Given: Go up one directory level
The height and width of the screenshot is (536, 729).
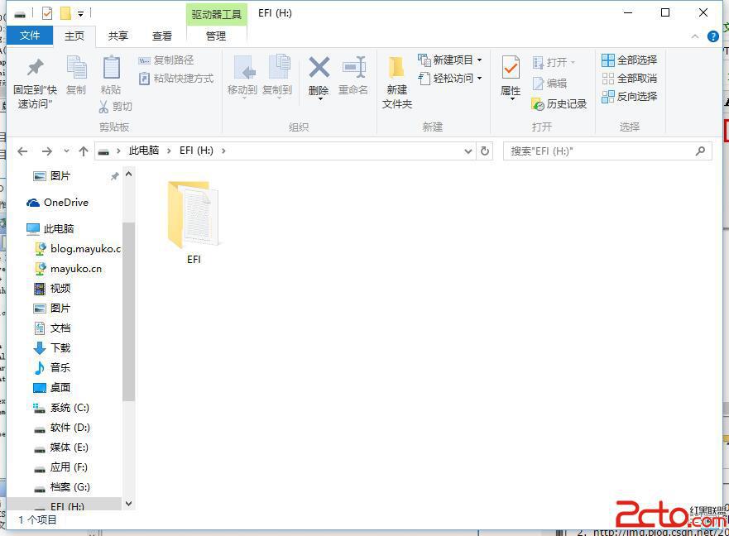Looking at the screenshot, I should (84, 151).
